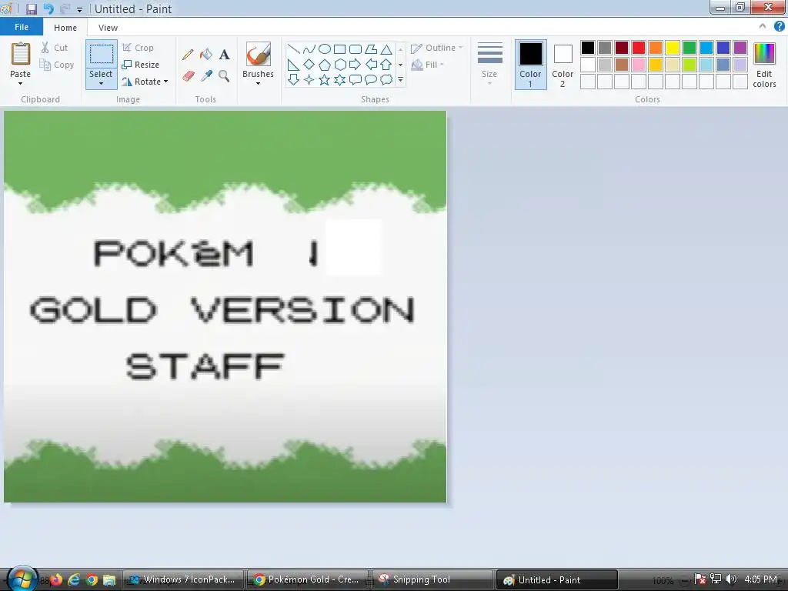Click the Undo arrow in title bar
Image resolution: width=788 pixels, height=591 pixels.
pyautogui.click(x=48, y=9)
